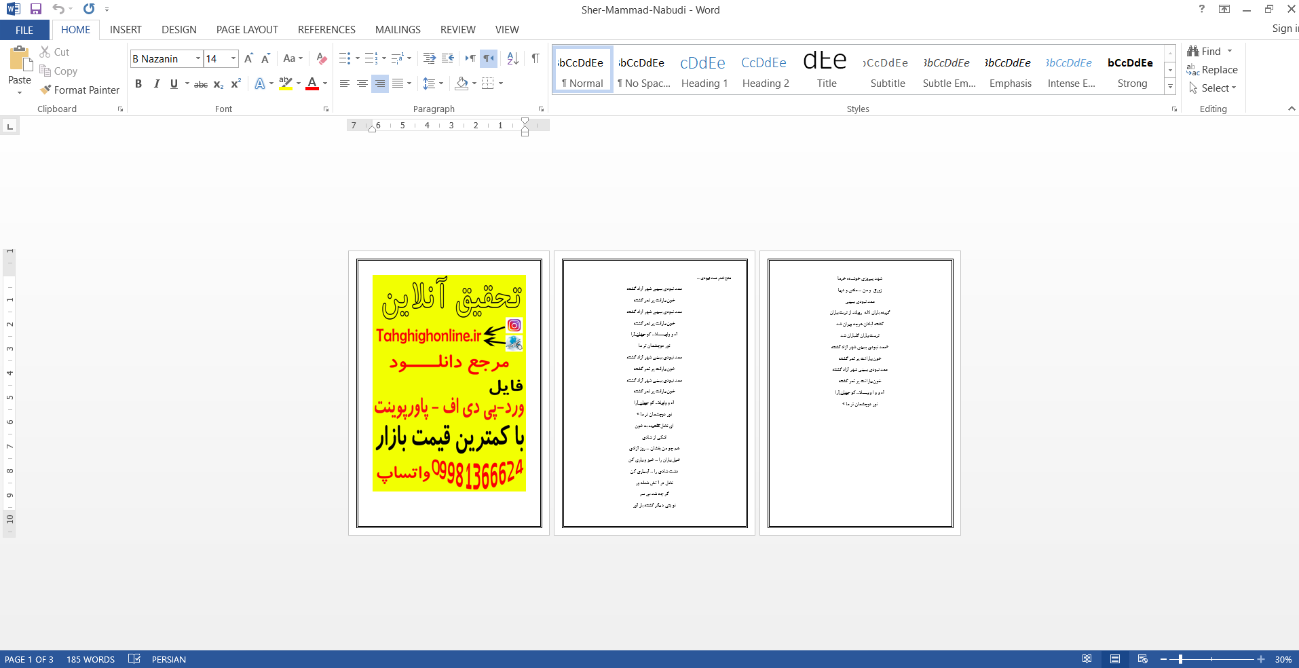Apply the Title style
Viewport: 1299px width, 668px height.
827,70
